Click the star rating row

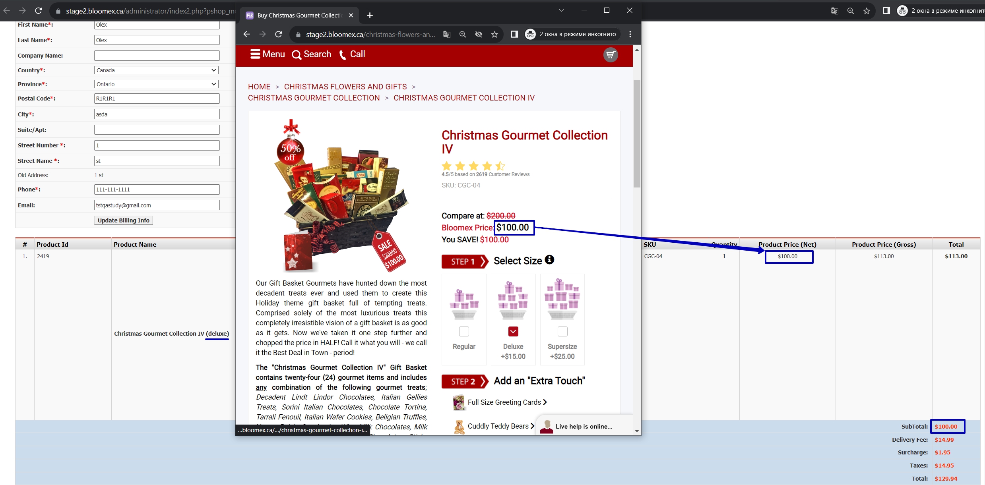point(473,166)
